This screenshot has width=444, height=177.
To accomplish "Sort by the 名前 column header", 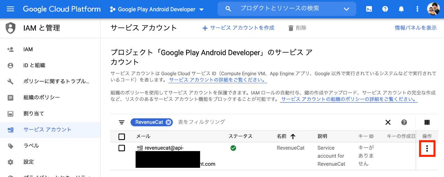I will (x=282, y=136).
